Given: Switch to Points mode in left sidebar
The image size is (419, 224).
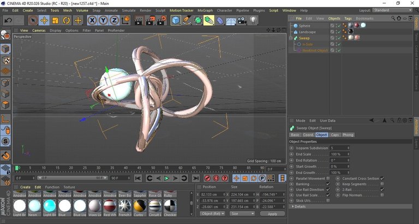Looking at the screenshot, I should click(5, 82).
